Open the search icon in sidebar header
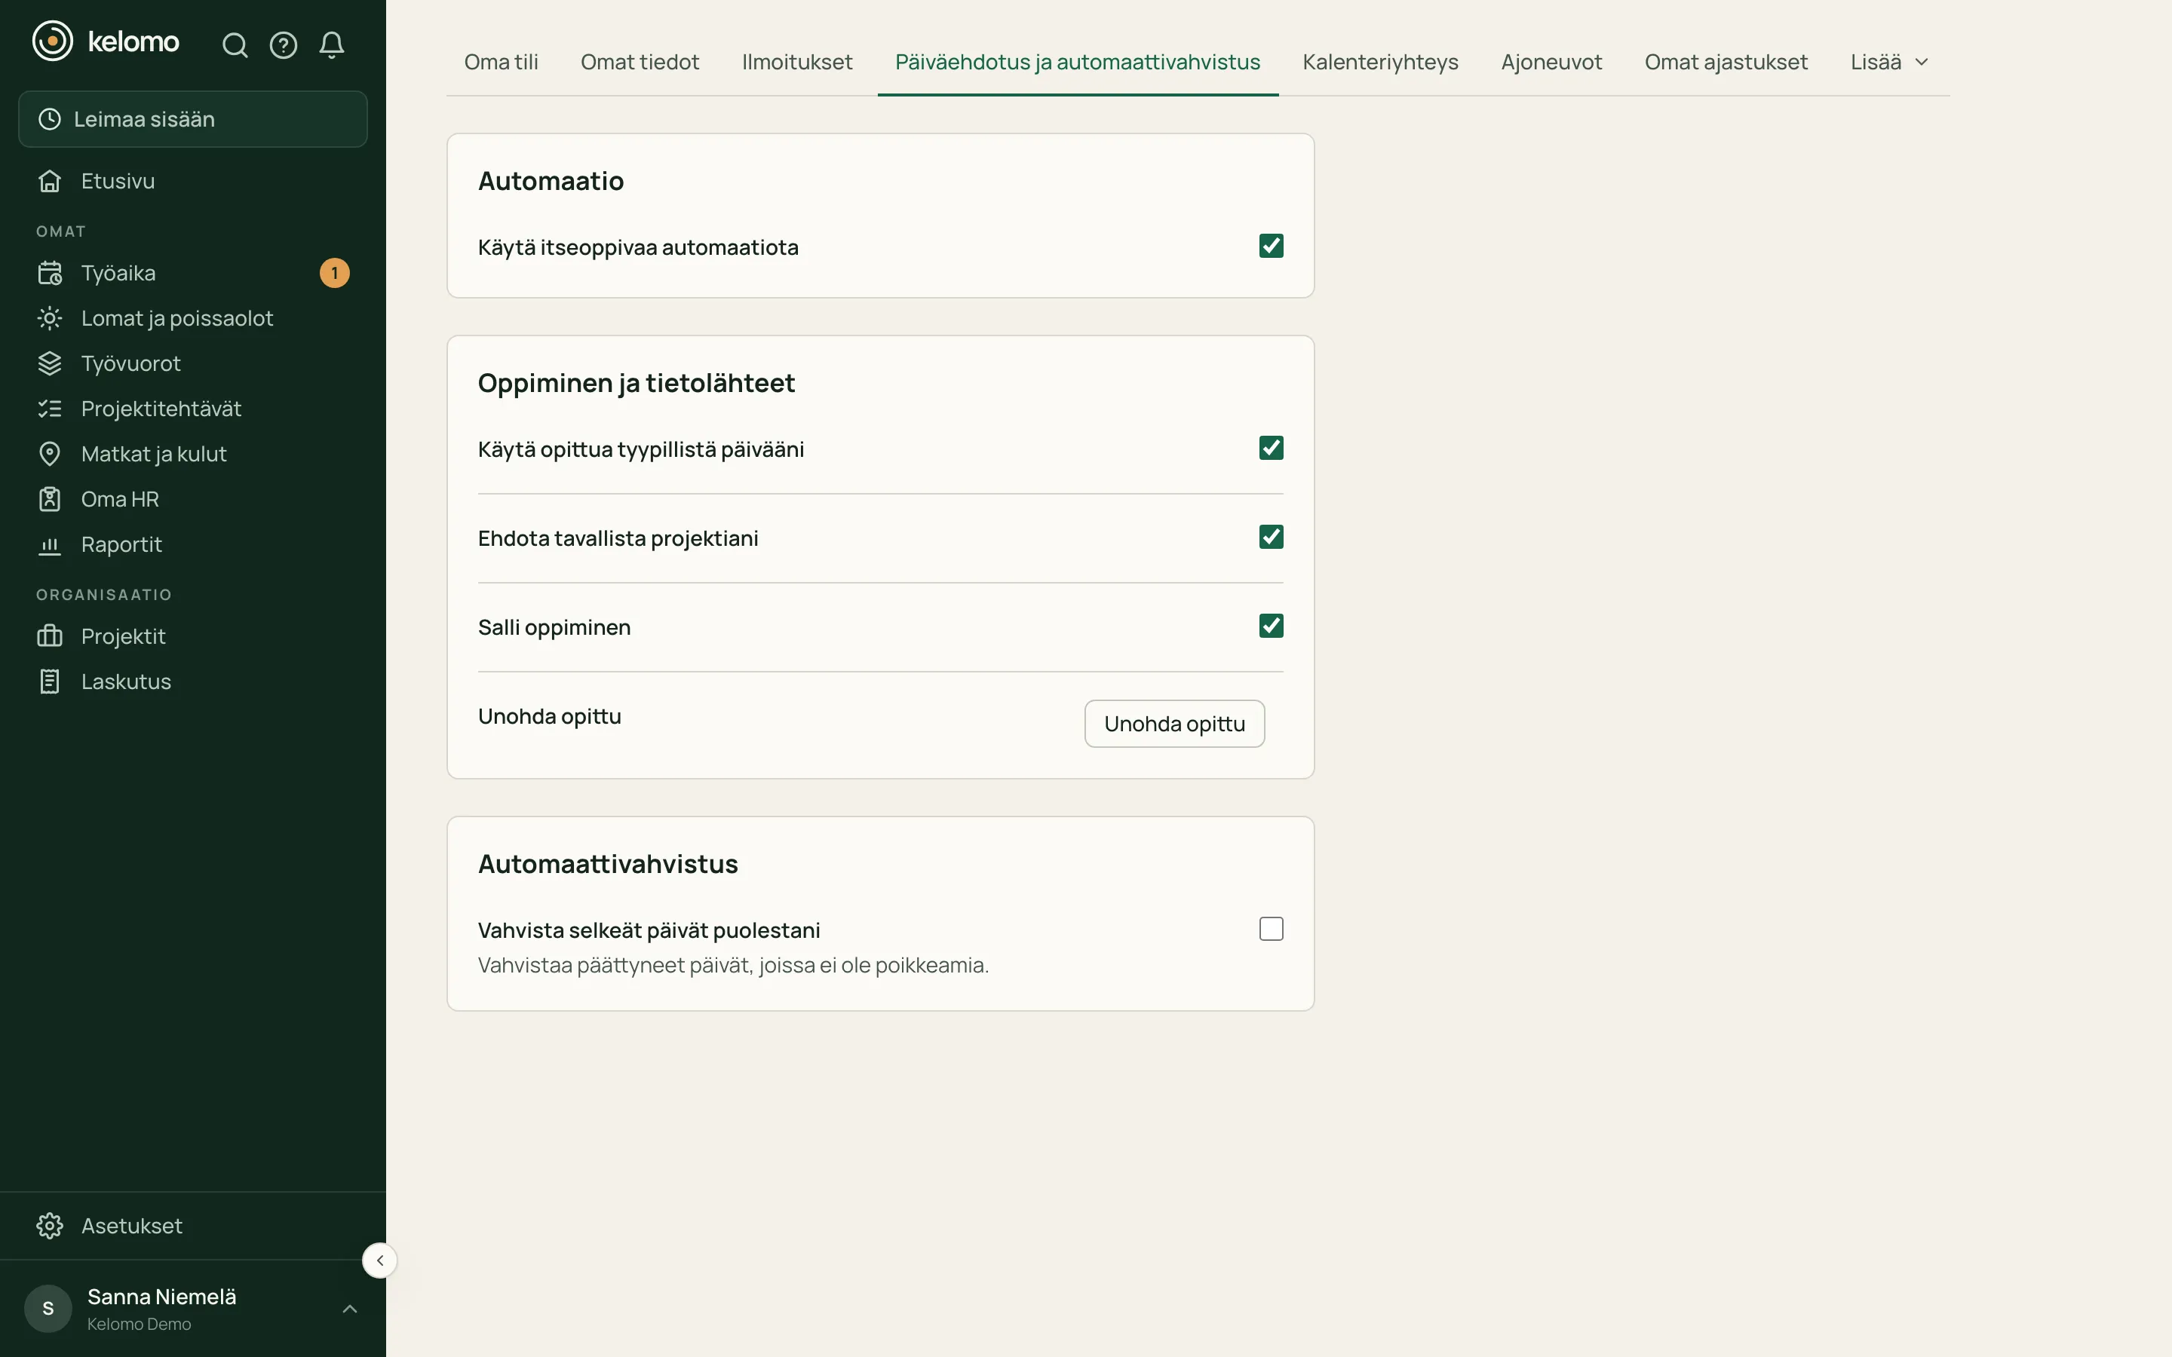This screenshot has width=2172, height=1357. (235, 45)
